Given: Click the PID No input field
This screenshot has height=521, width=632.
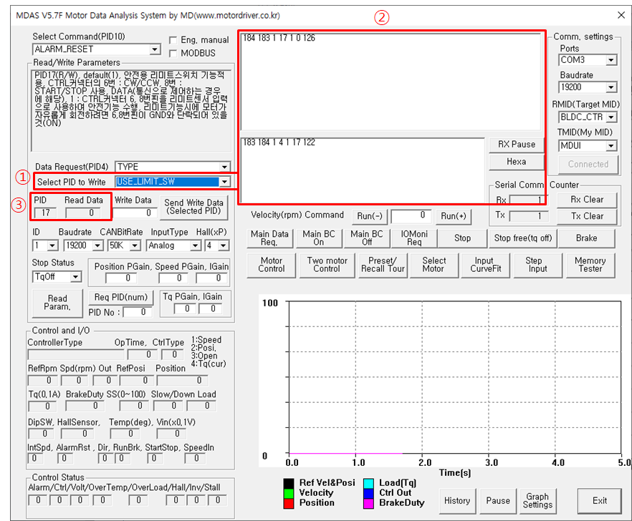Looking at the screenshot, I should tap(138, 312).
